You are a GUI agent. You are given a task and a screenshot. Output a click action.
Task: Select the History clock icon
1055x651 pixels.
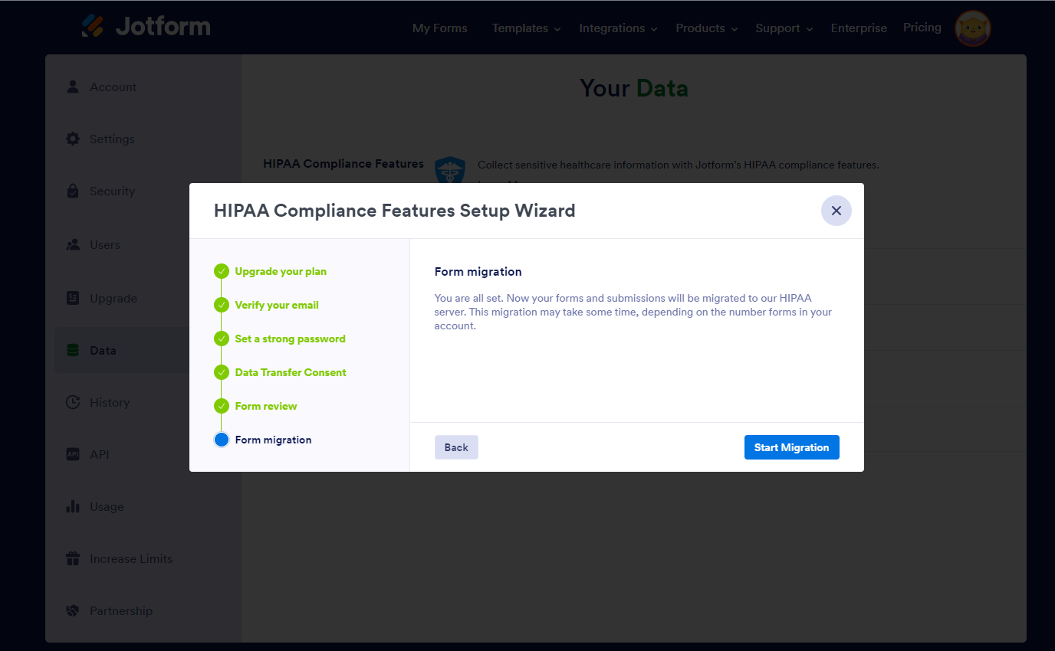pos(73,402)
